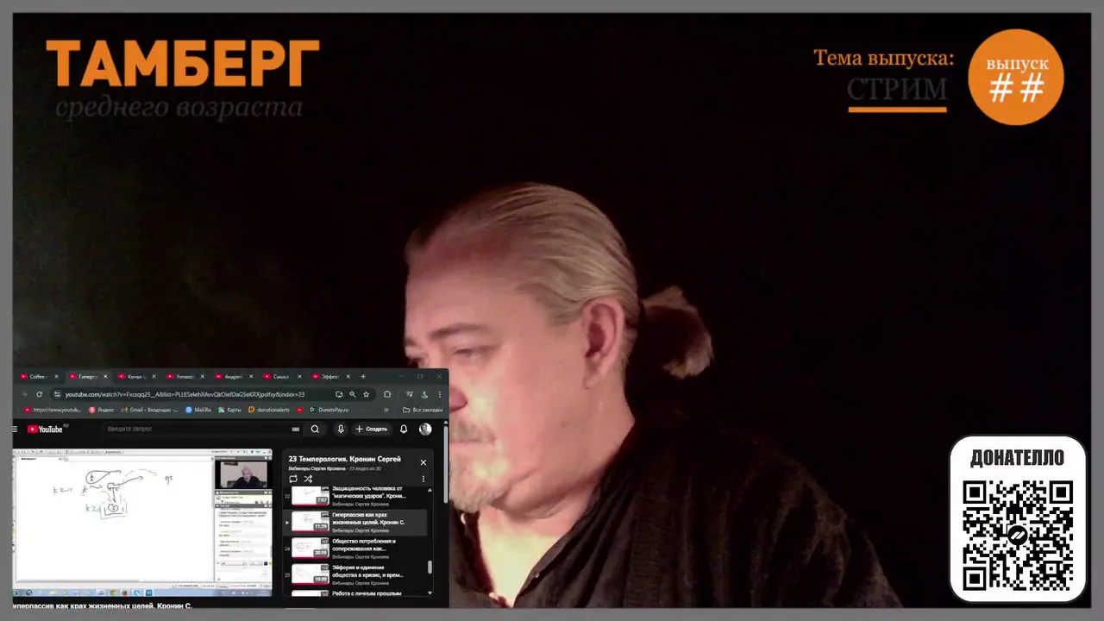This screenshot has width=1104, height=621.
Task: Click the playlist scroll down arrow
Action: pyautogui.click(x=430, y=593)
